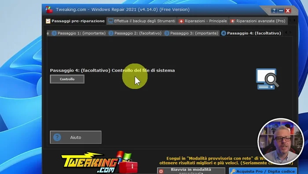Click the Controllo button
The height and width of the screenshot is (174, 308).
(x=67, y=79)
